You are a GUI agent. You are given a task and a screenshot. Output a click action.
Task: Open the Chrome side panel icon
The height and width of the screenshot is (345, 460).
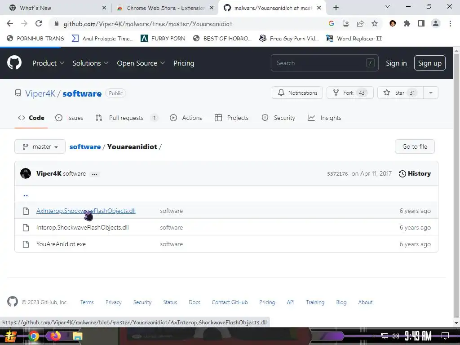421,23
